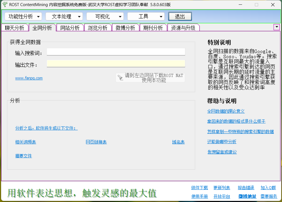
Task: Switch to the 聊天分析 tab
Action: (14, 27)
